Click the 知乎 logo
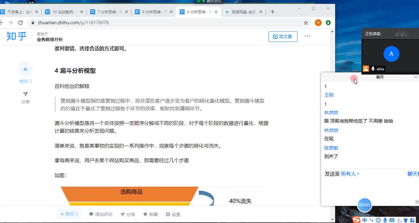Viewport: 419px width, 223px height. (x=16, y=36)
